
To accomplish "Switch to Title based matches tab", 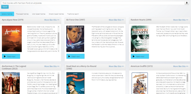I will pos(22,14).
